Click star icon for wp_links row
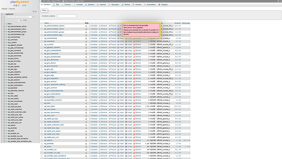This screenshot has height=159, width=282. 86,103
